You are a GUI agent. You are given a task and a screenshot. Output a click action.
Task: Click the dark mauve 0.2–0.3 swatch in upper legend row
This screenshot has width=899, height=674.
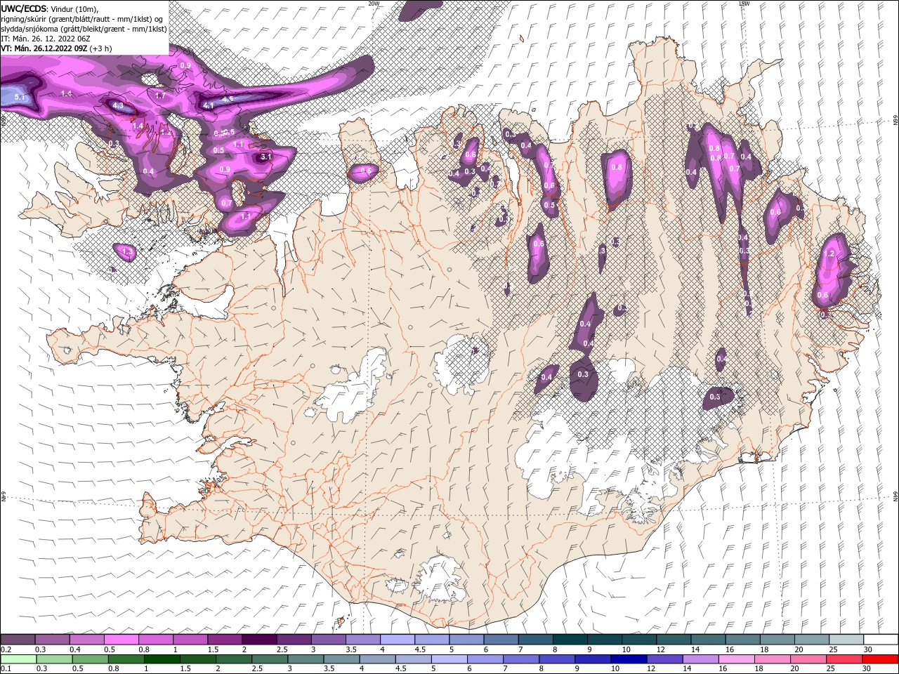click(18, 640)
